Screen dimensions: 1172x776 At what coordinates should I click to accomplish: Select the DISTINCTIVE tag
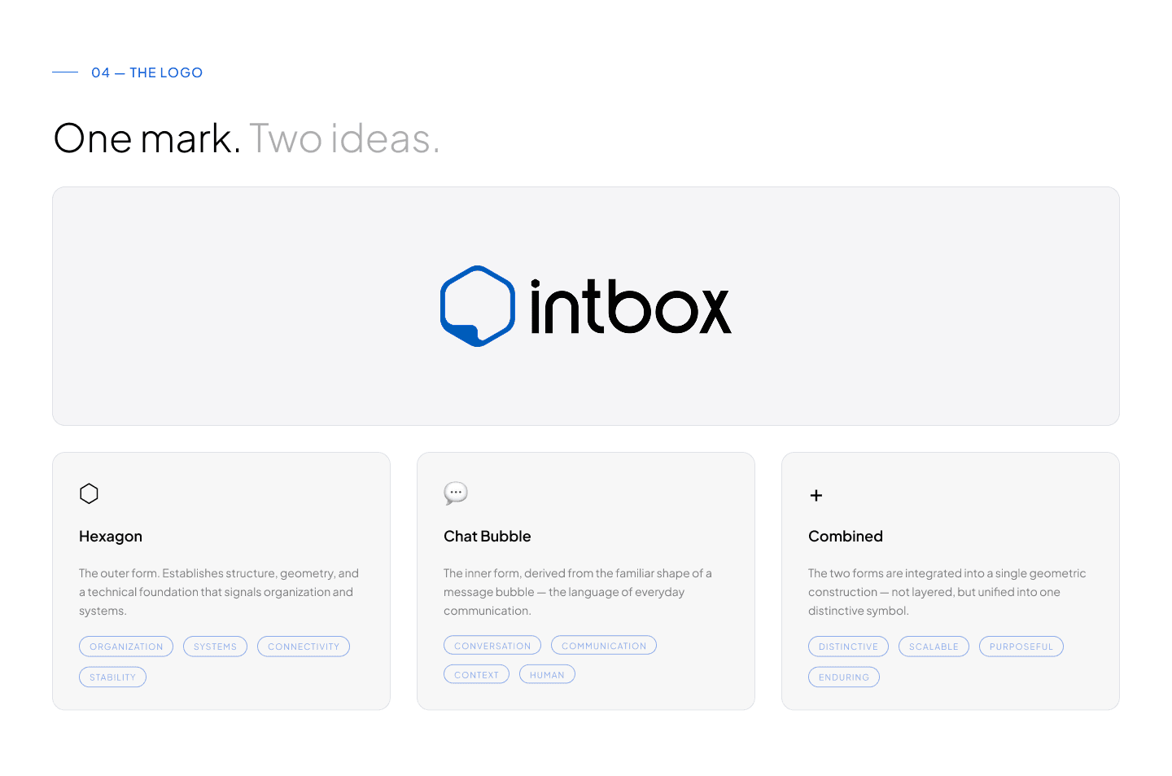coord(848,647)
